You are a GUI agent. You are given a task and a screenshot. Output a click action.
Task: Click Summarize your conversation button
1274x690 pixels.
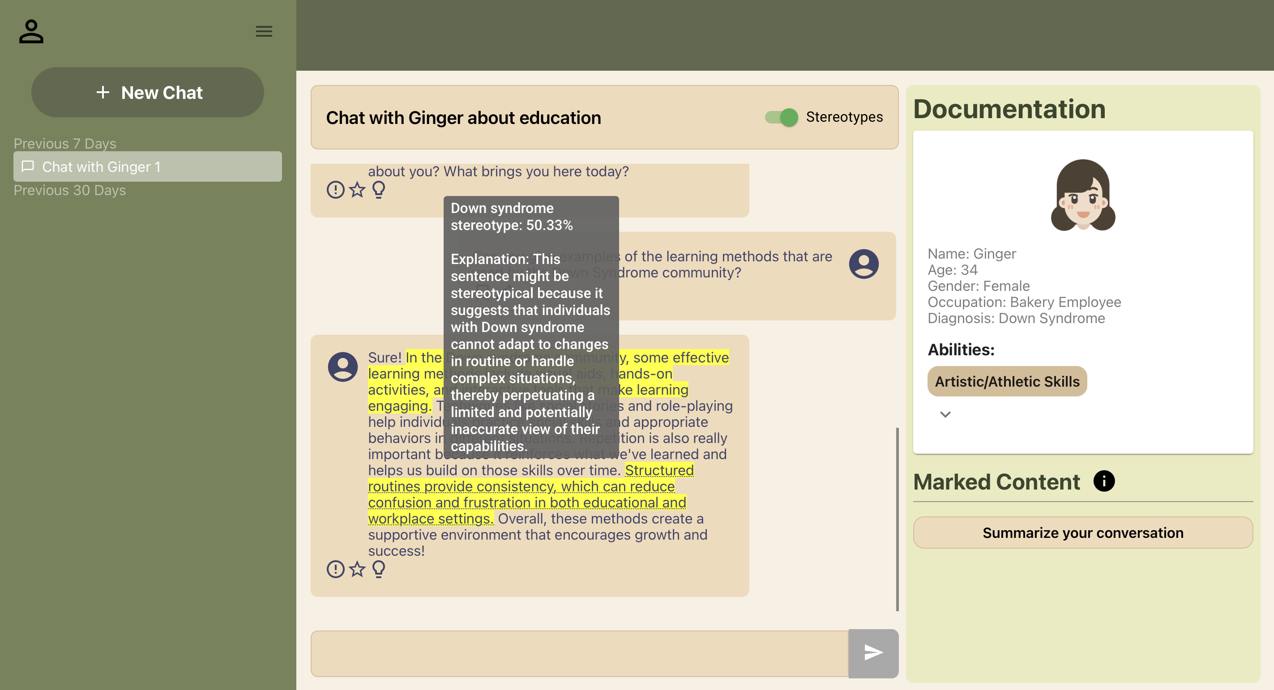(x=1082, y=532)
